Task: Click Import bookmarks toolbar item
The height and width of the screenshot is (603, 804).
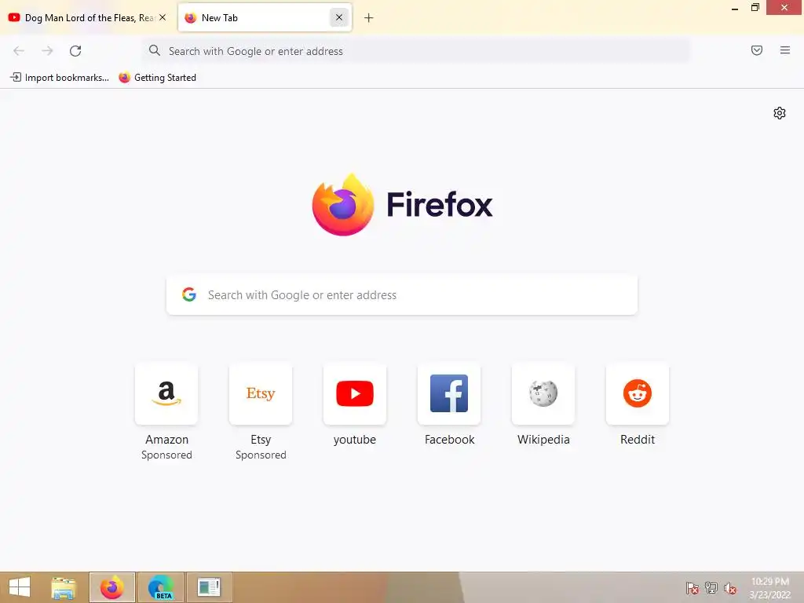Action: (60, 78)
